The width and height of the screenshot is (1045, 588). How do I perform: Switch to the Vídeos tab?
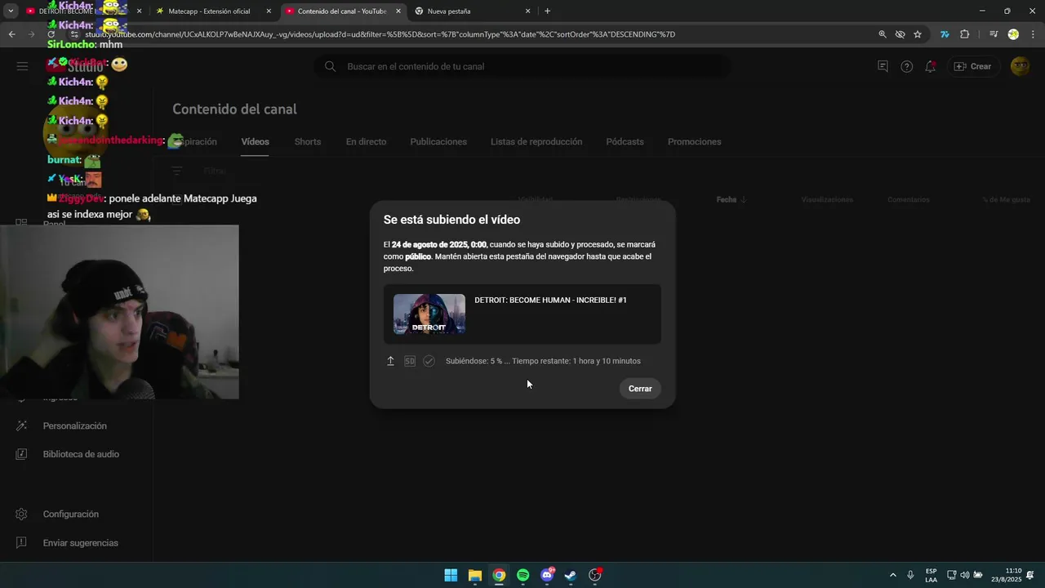coord(255,141)
